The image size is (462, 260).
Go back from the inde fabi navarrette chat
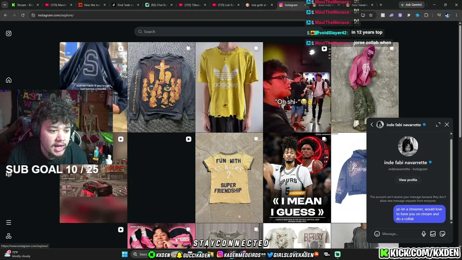coord(372,125)
